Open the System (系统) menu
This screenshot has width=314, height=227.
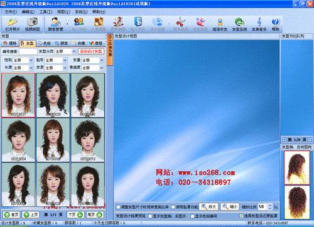pos(81,12)
